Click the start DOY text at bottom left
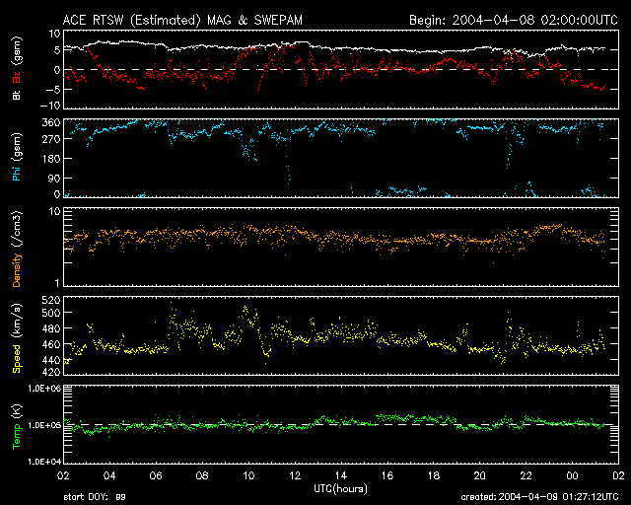The image size is (631, 505). point(96,498)
